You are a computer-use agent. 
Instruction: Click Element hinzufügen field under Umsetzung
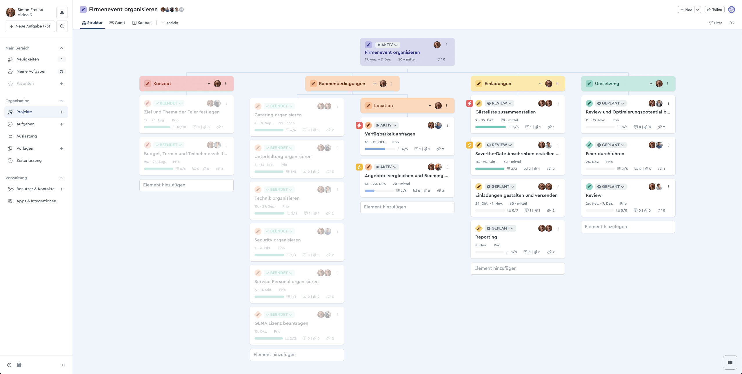[x=628, y=227]
